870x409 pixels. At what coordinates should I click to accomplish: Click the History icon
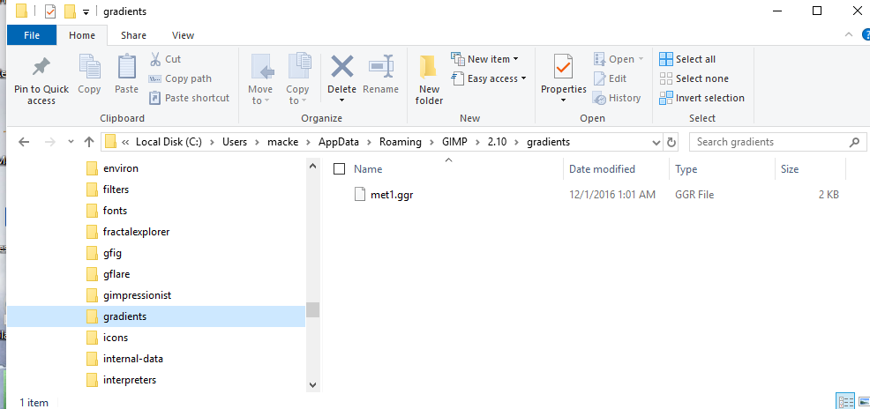(600, 98)
